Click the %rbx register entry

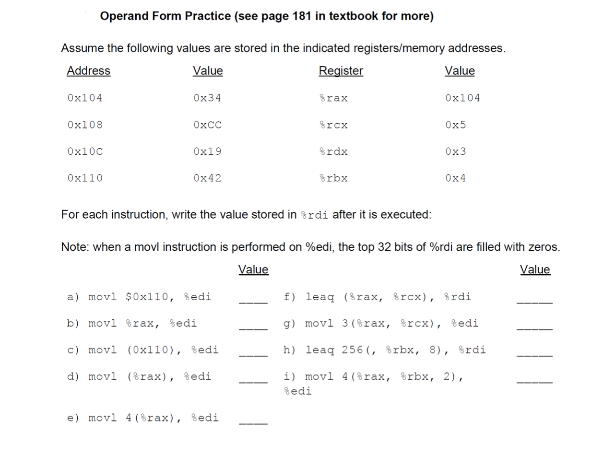tap(333, 178)
